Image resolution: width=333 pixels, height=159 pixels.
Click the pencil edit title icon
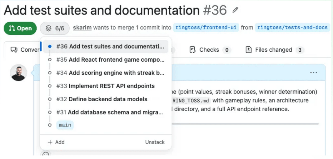point(236,11)
